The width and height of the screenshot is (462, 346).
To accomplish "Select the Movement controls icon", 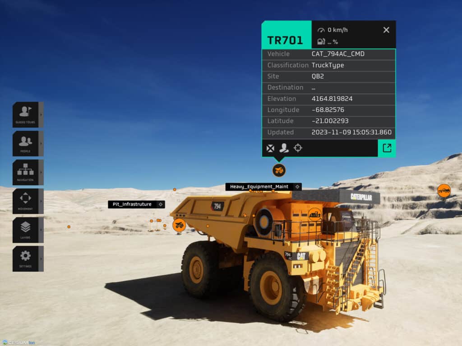I will 25,201.
